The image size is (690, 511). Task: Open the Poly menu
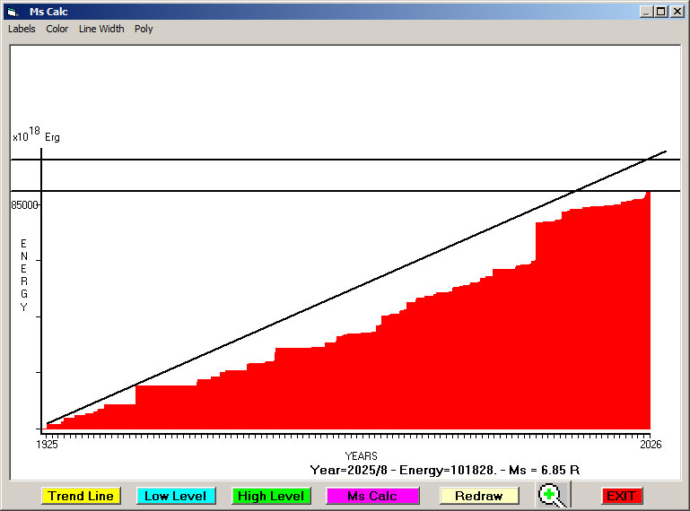pos(144,29)
